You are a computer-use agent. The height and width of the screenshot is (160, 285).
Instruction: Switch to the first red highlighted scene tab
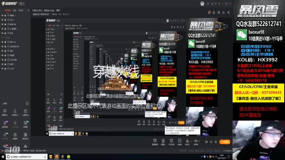pyautogui.click(x=7, y=10)
